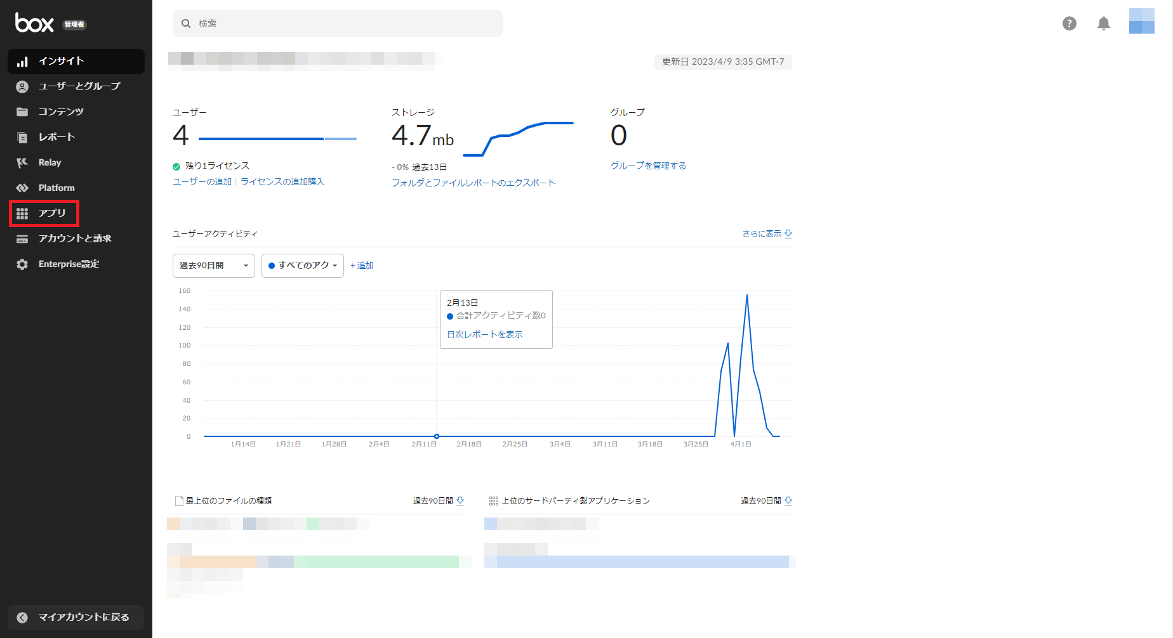This screenshot has height=638, width=1173.
Task: Open the ユーザーとグループ menu item
Action: coord(79,86)
